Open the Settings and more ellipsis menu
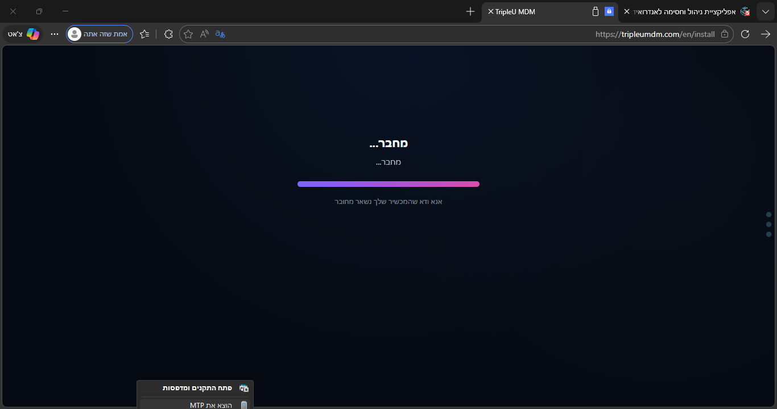 [x=55, y=34]
